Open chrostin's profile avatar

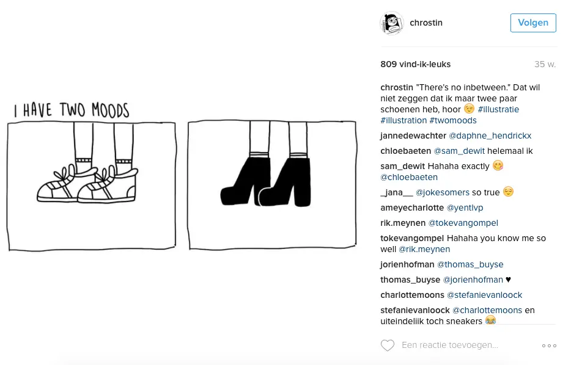392,23
